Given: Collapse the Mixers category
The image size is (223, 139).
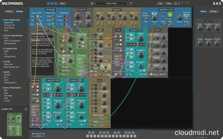Looking at the screenshot, I should (x=6, y=72).
